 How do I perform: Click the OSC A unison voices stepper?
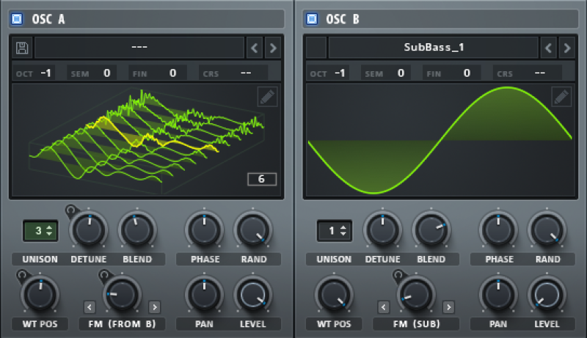pos(40,231)
